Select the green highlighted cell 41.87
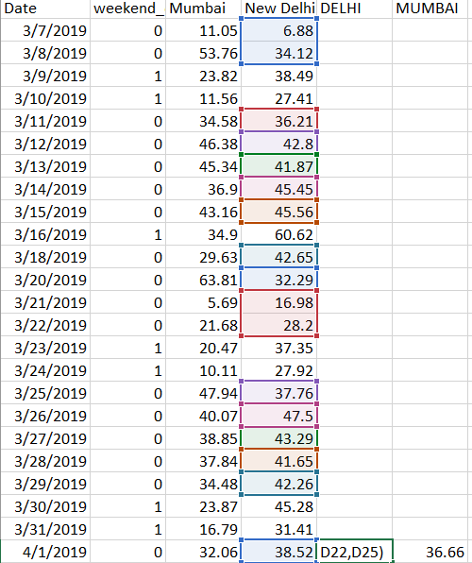The image size is (472, 563). point(278,166)
